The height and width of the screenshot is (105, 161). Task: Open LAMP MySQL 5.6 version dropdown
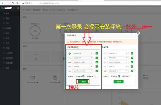tap(118, 58)
